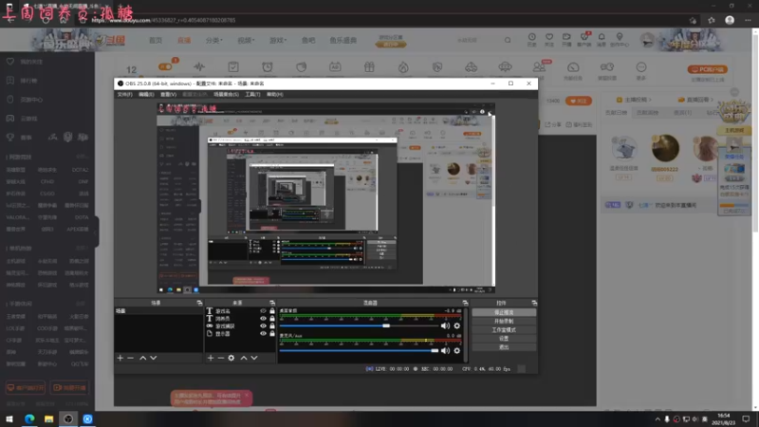The width and height of the screenshot is (759, 427).
Task: Move the source up with the Sources panel up arrow
Action: [244, 358]
